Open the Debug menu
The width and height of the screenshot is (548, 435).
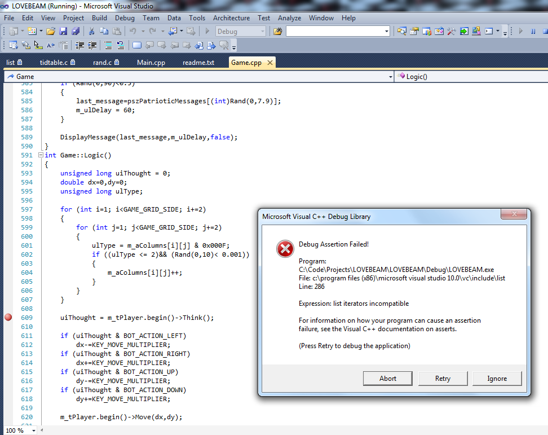pyautogui.click(x=125, y=18)
